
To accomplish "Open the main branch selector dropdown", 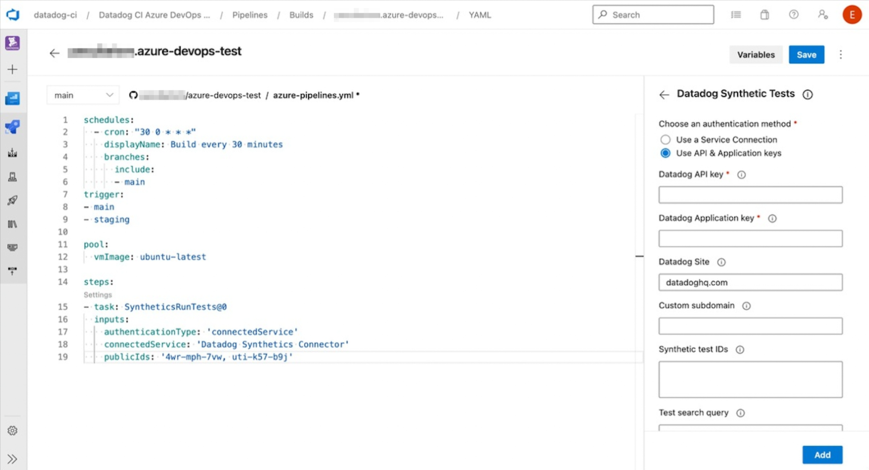I will pos(83,94).
